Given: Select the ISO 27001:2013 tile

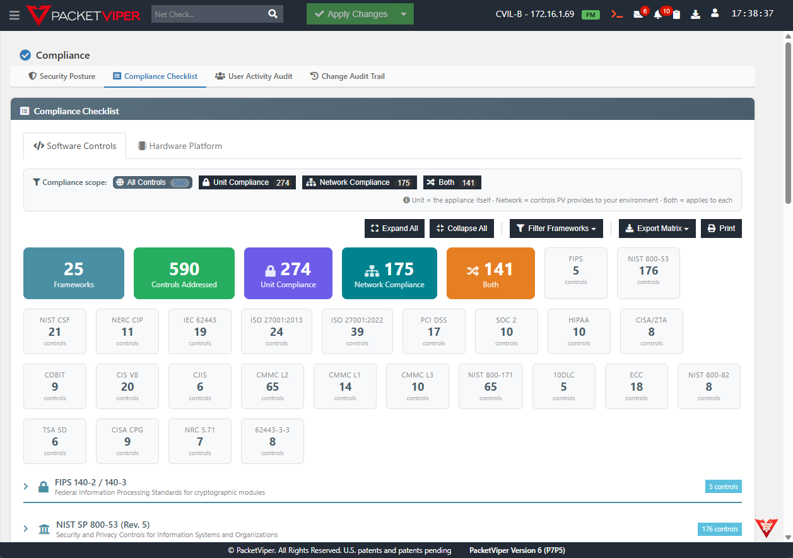Looking at the screenshot, I should click(x=277, y=331).
